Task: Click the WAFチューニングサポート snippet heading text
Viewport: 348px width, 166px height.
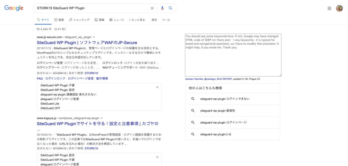Action: 120,67
